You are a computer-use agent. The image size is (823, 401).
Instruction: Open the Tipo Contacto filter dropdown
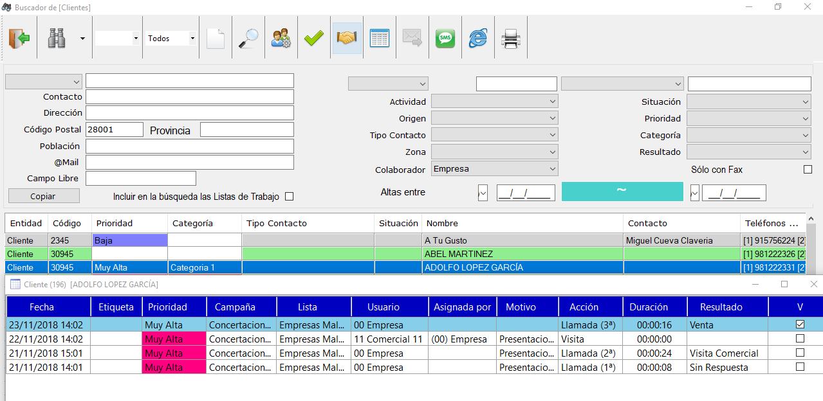coord(494,135)
